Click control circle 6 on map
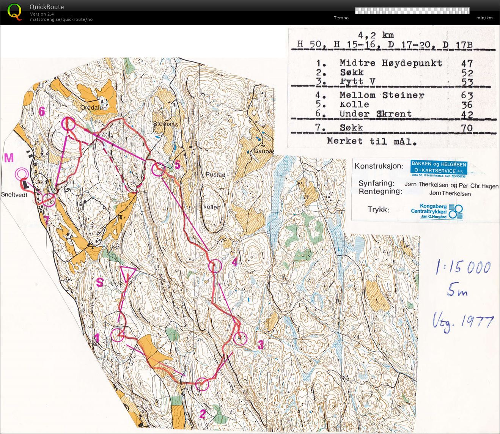Screen dimensions: 500x434 coord(68,124)
